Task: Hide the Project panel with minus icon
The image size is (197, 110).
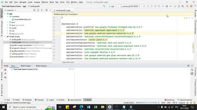Action: pyautogui.click(x=50, y=10)
